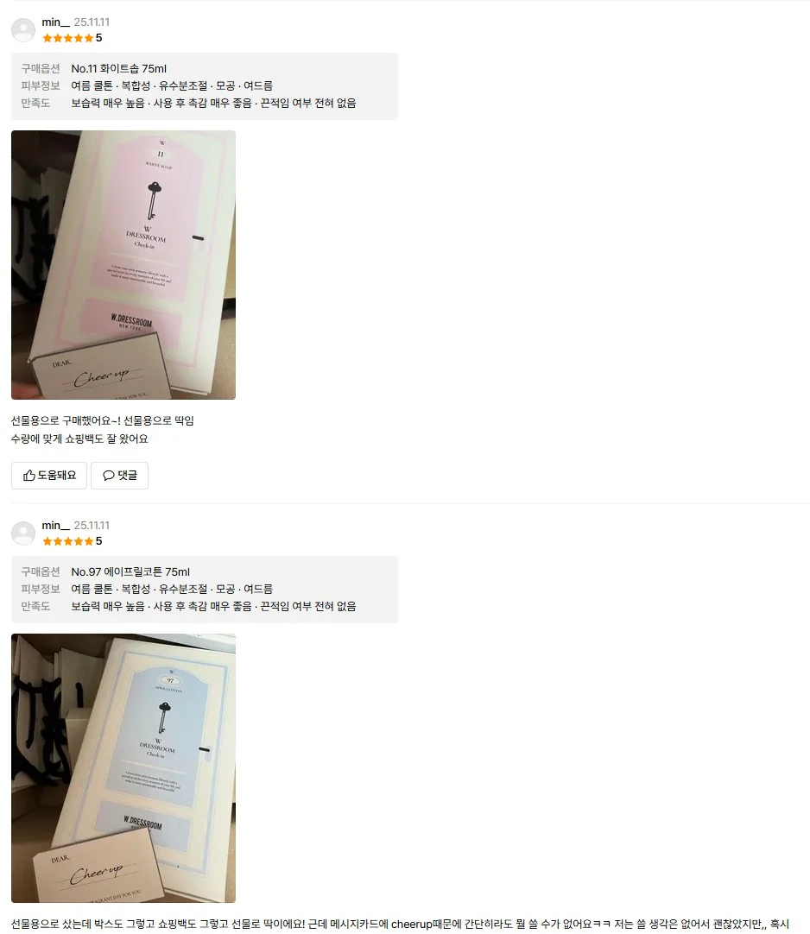Image resolution: width=810 pixels, height=934 pixels.
Task: Click second review's profile avatar
Action: 24,533
